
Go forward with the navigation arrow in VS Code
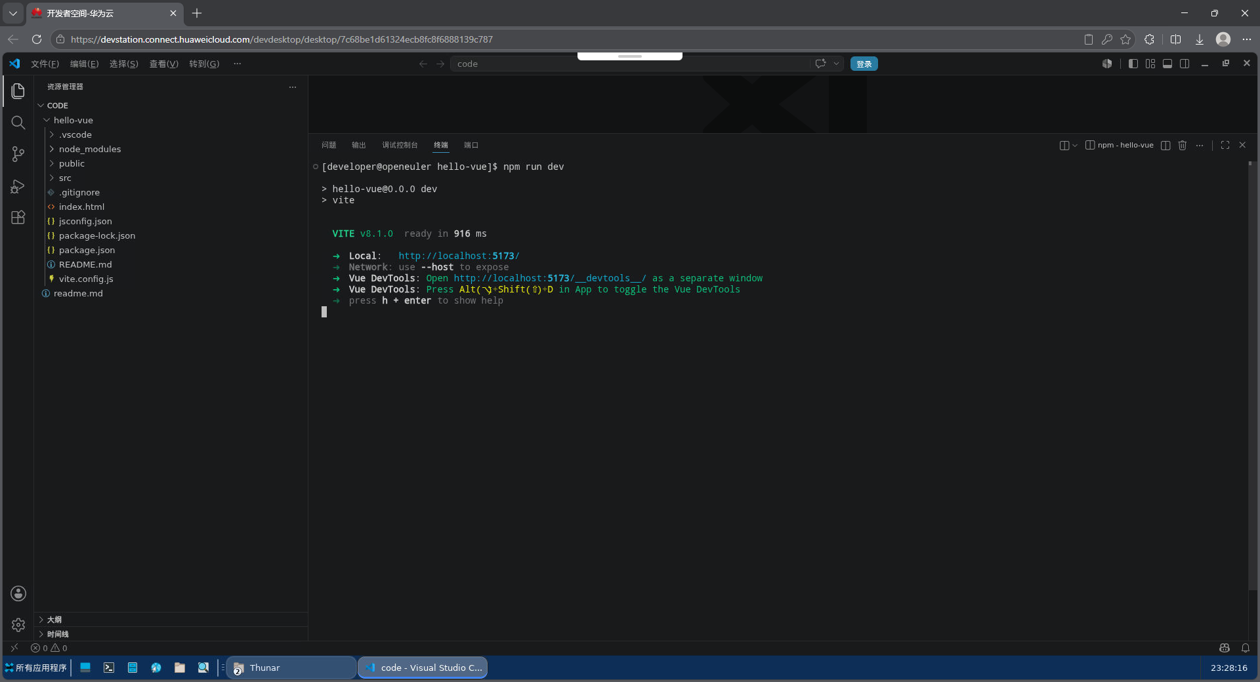pyautogui.click(x=440, y=64)
